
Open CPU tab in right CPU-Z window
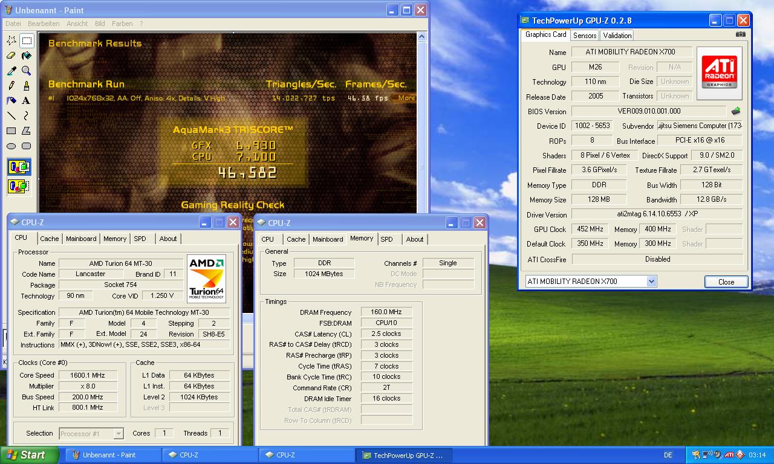pos(267,239)
